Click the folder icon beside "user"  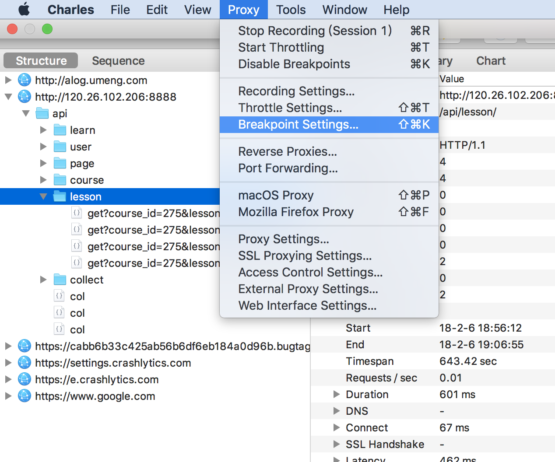coord(60,146)
